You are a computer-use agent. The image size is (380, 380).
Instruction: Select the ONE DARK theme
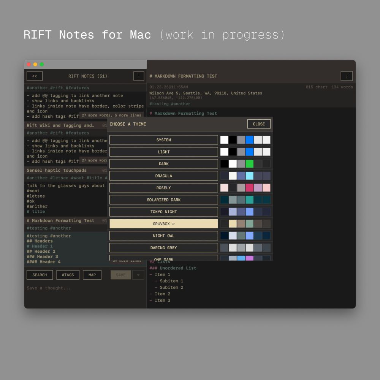tap(163, 258)
